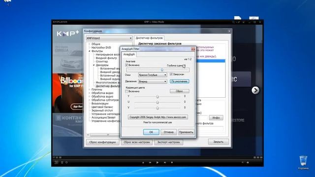Click the V color correction slider
Image resolution: width=315 pixels, height=177 pixels.
click(x=157, y=108)
